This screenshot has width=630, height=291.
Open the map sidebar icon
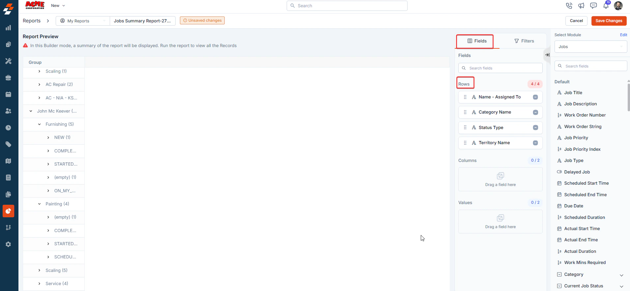(8, 161)
